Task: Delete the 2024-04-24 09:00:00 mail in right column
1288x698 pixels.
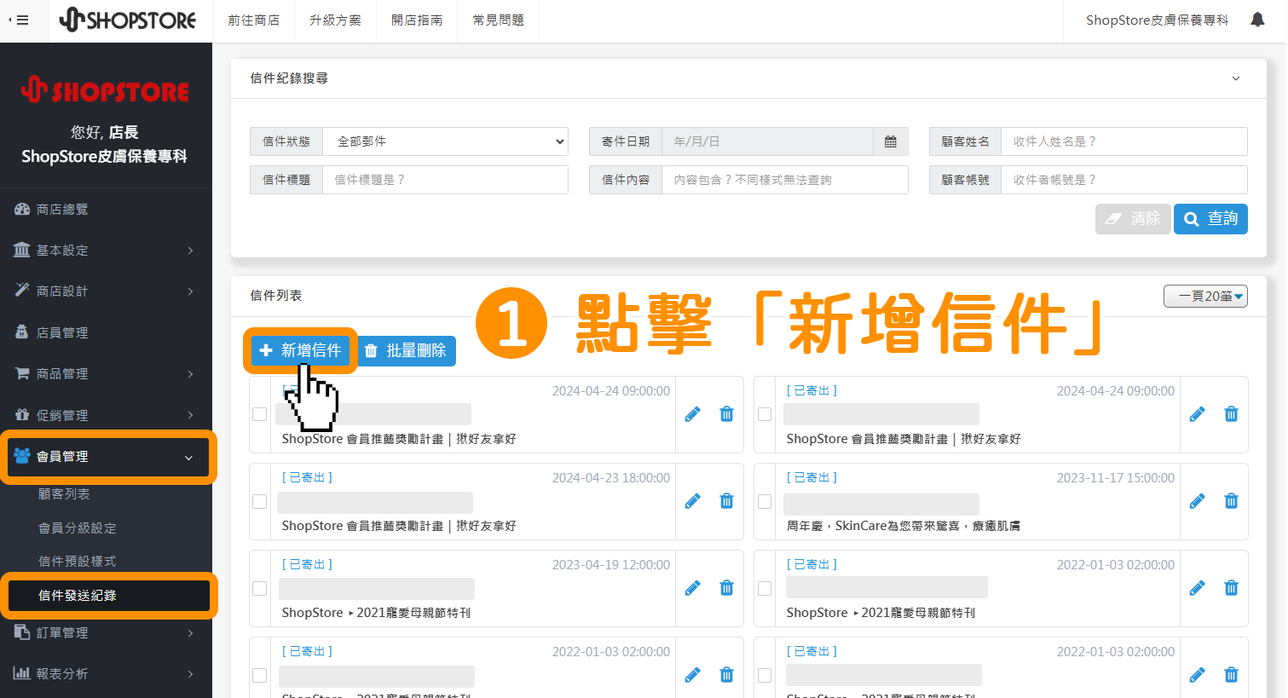Action: (1231, 414)
